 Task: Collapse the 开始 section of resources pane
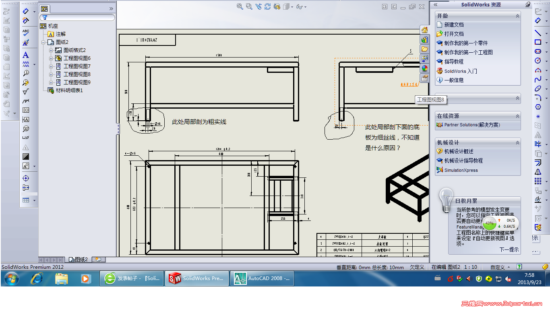(x=517, y=16)
